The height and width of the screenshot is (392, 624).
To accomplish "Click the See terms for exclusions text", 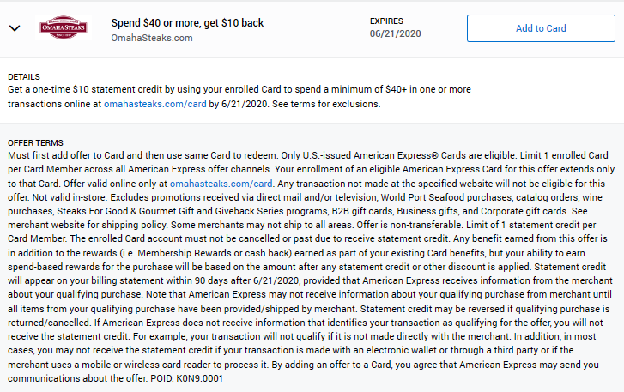I will pos(326,104).
